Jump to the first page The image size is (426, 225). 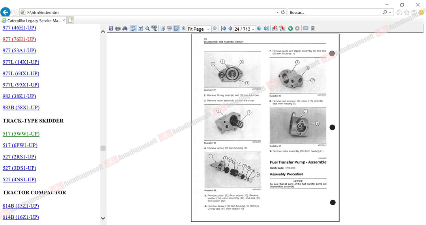224,28
